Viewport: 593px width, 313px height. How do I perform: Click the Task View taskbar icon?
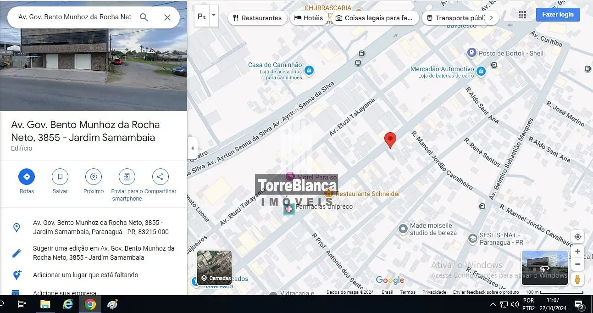22,304
